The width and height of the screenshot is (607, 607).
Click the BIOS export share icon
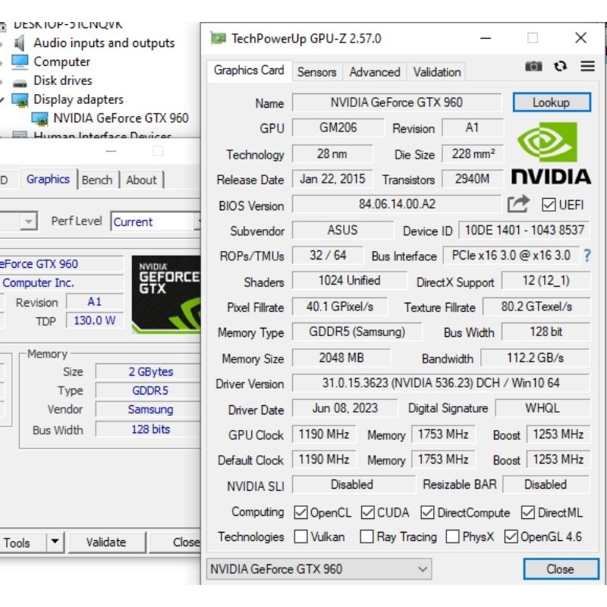(518, 204)
